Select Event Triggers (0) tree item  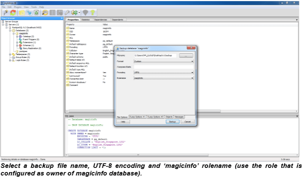(31, 40)
